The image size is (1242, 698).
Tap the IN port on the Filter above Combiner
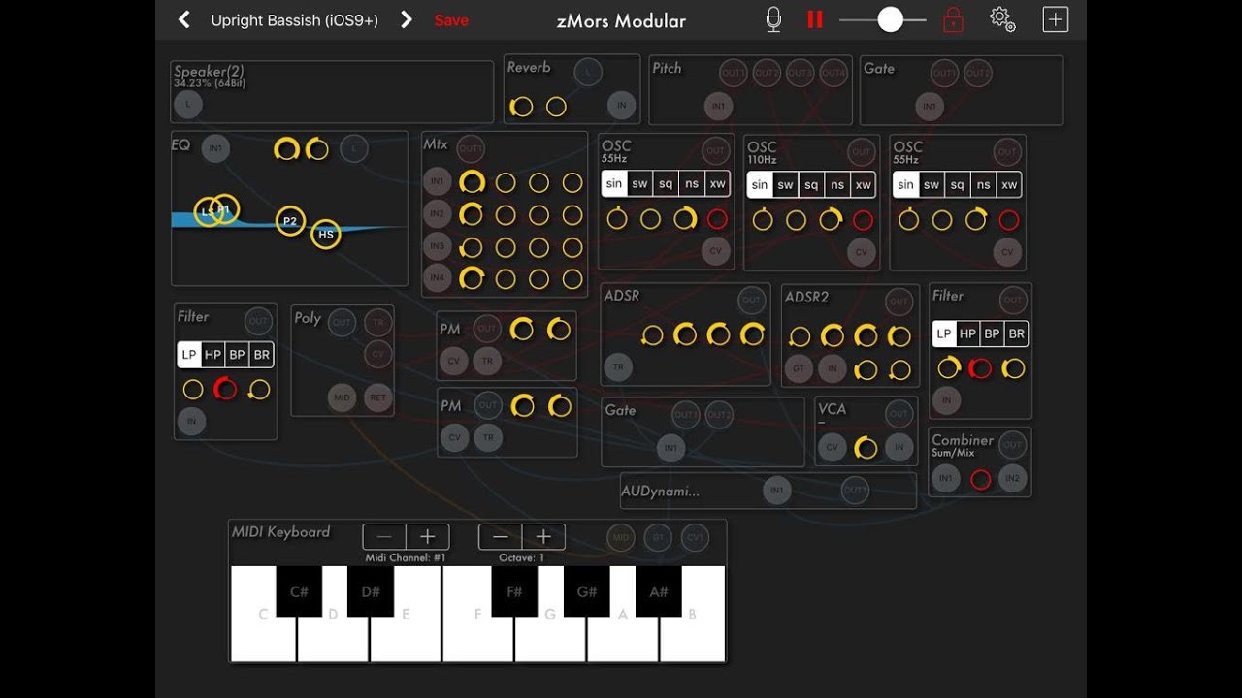pyautogui.click(x=946, y=399)
